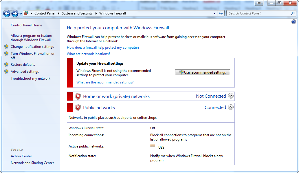The height and width of the screenshot is (173, 299).
Task: Open the Help question mark icon
Action: pos(294,22)
